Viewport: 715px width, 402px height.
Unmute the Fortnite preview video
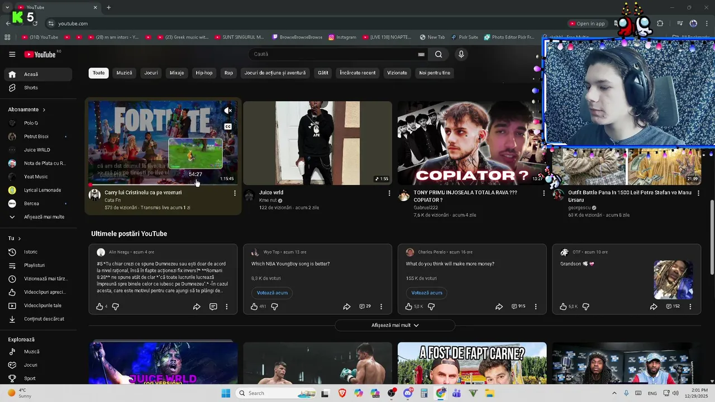pos(228,111)
